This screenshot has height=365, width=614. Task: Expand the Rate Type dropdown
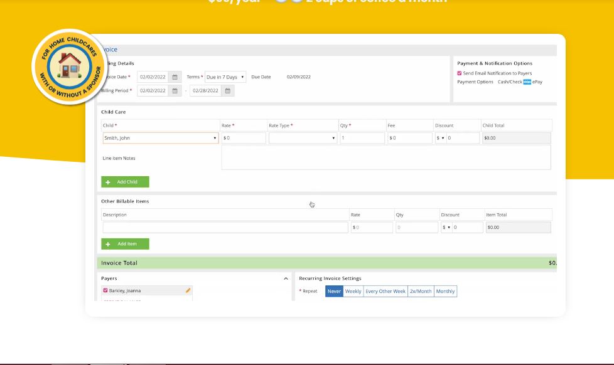click(303, 138)
